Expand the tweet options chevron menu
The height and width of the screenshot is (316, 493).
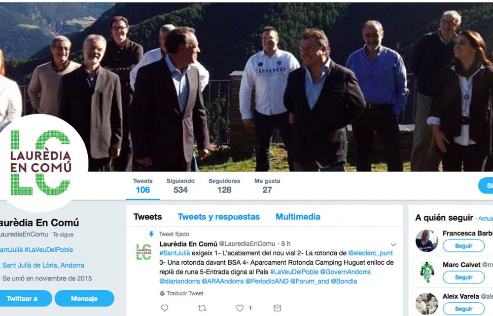(x=393, y=244)
